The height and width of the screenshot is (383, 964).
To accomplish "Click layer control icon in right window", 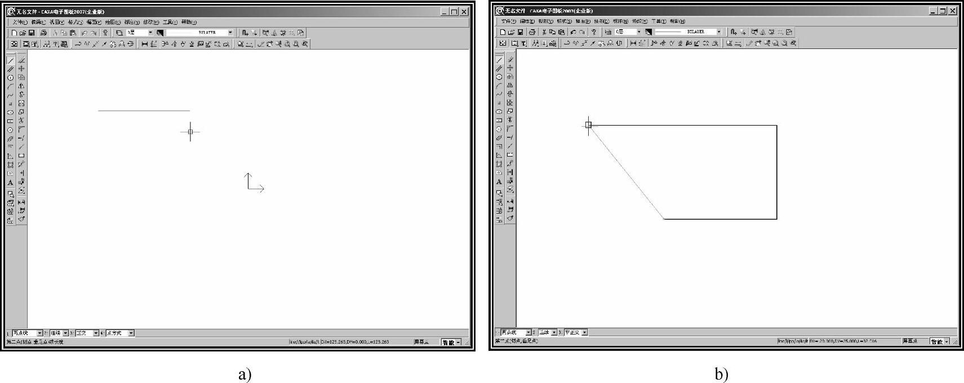I will pos(608,32).
